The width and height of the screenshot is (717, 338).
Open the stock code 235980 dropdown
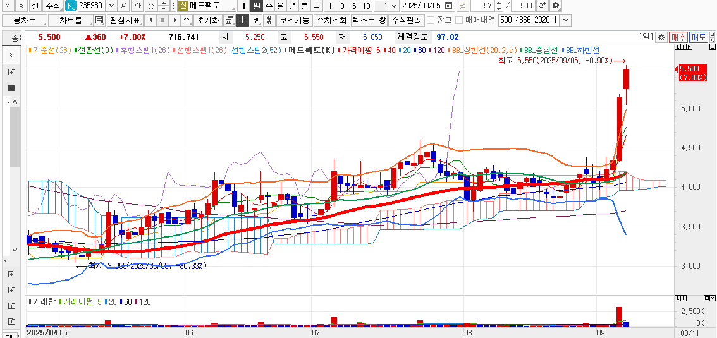click(x=112, y=6)
